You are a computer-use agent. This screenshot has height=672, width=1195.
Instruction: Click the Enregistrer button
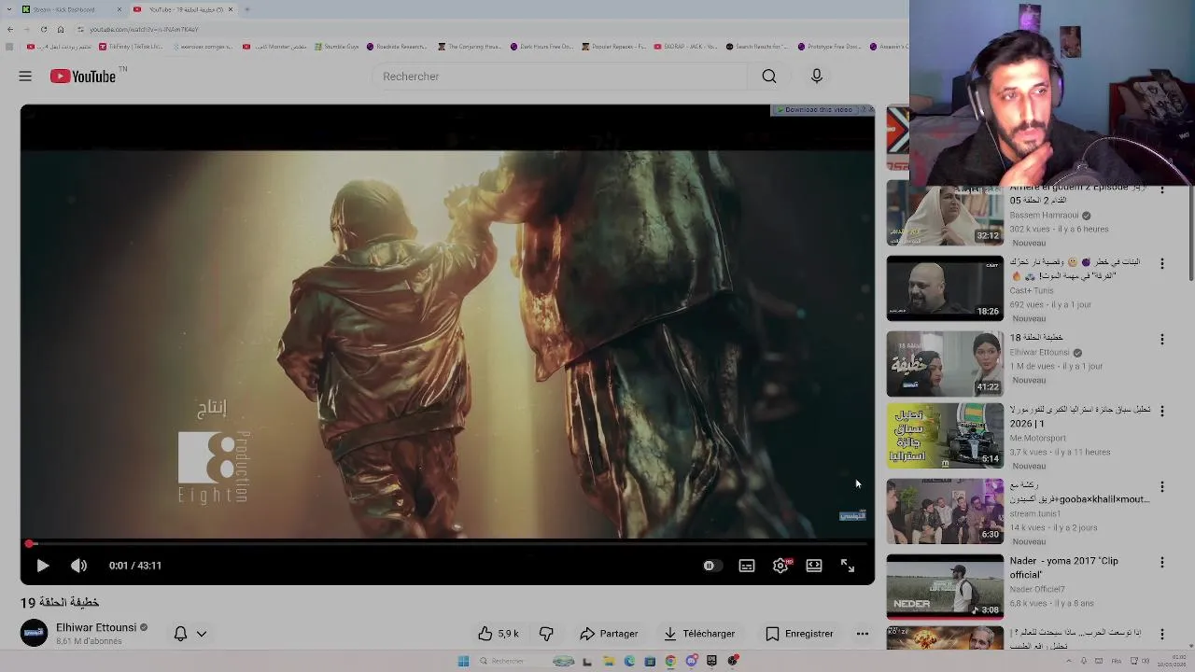click(799, 634)
